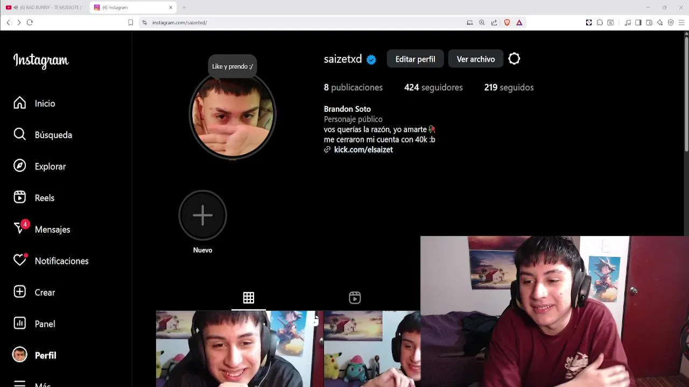
Task: Click the page vertical scrollbar
Action: coord(686,94)
